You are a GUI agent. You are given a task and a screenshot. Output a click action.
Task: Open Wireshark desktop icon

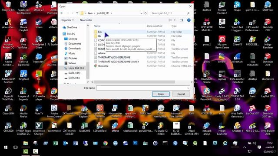(237, 58)
